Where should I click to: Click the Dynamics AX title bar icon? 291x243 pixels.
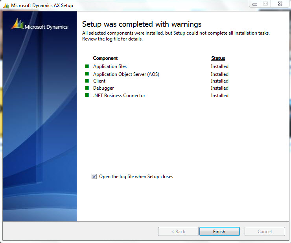point(6,6)
